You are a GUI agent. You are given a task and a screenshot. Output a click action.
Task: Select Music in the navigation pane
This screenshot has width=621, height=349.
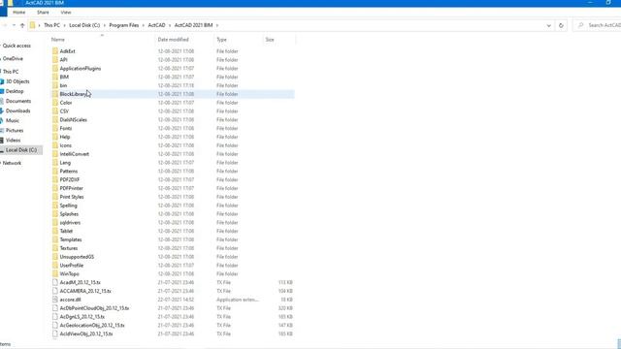[13, 120]
